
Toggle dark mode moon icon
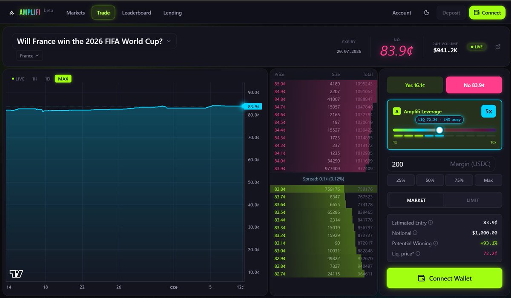(427, 13)
